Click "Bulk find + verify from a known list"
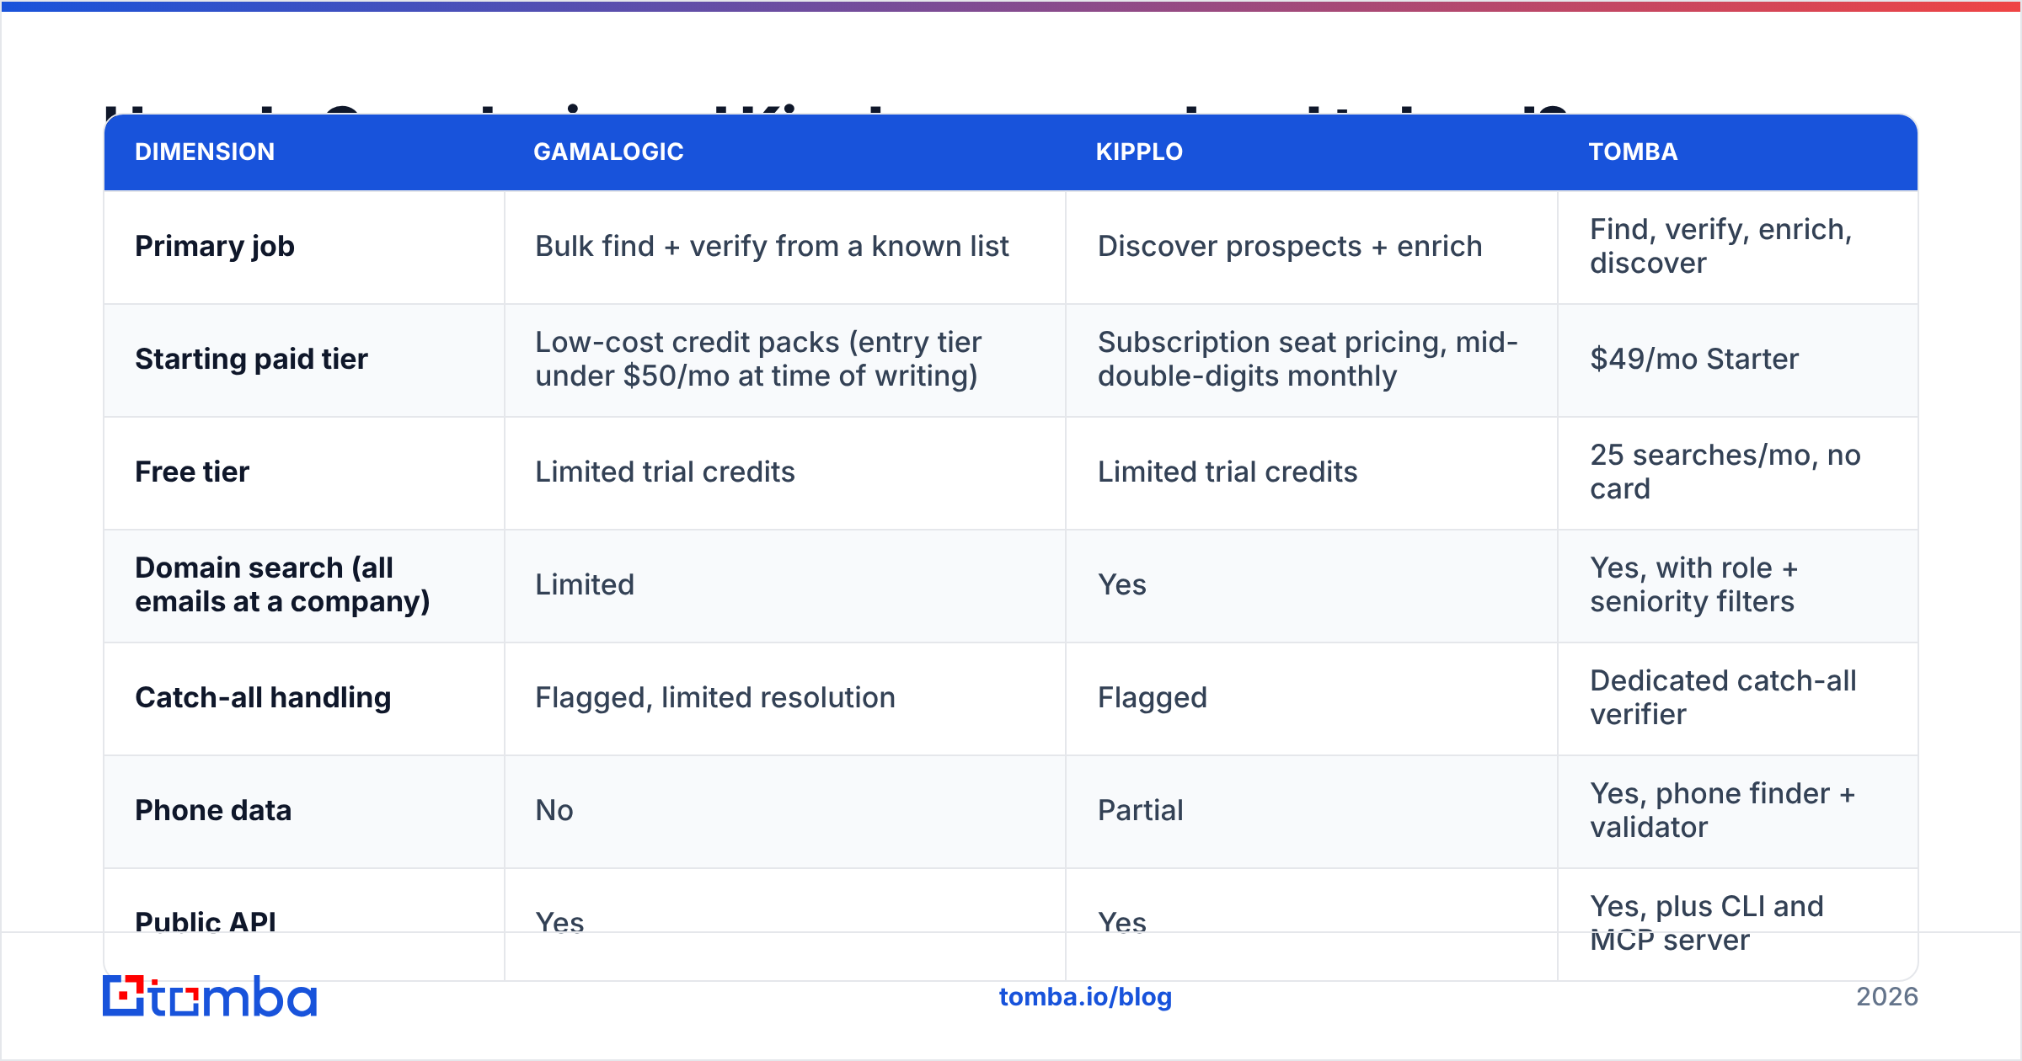The image size is (2022, 1061). click(x=772, y=246)
